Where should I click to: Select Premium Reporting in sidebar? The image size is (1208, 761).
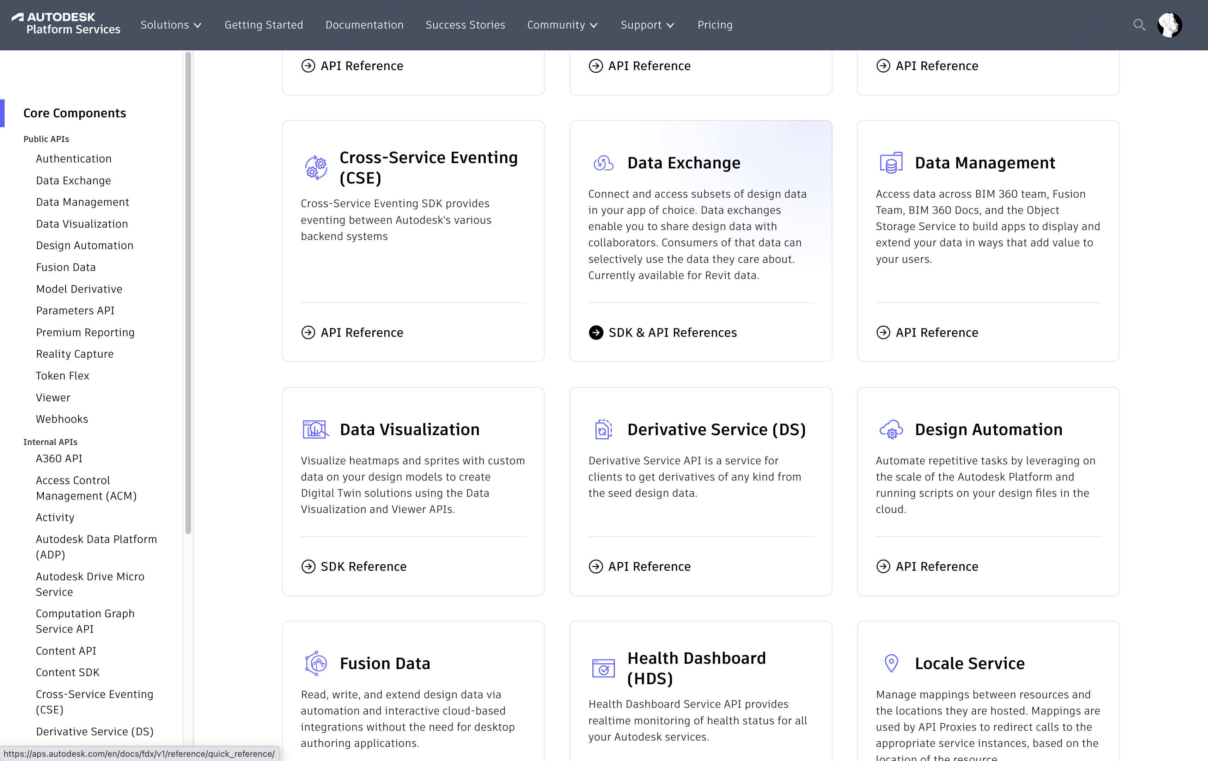click(85, 332)
